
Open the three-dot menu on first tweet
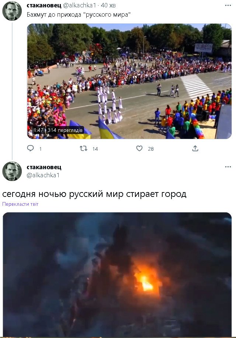coord(228,6)
